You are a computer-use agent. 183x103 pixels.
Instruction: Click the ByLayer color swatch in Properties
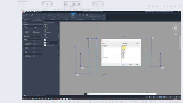[33, 27]
